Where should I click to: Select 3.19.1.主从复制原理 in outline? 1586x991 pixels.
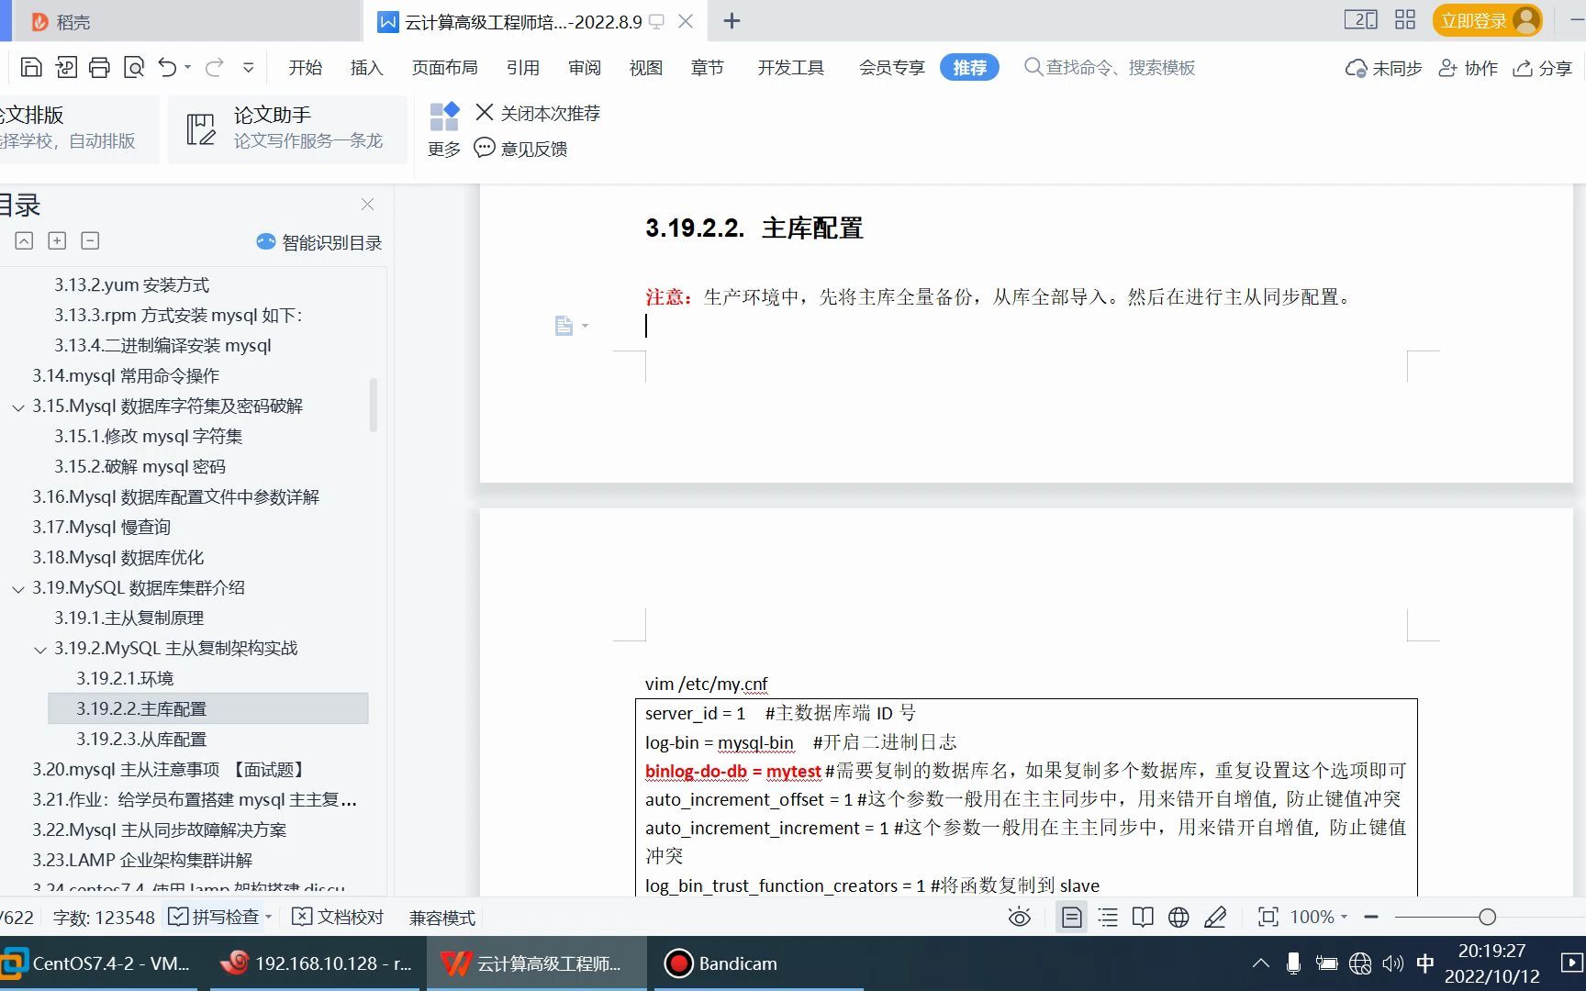click(128, 618)
